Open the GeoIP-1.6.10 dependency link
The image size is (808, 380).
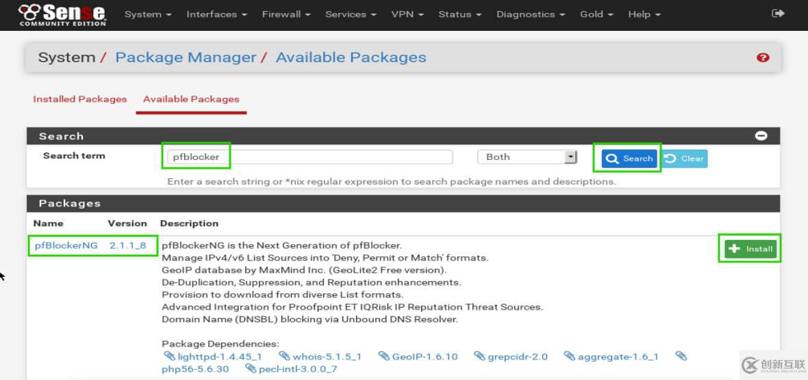tap(425, 356)
